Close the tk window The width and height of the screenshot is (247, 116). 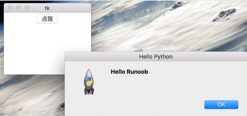pyautogui.click(x=10, y=8)
